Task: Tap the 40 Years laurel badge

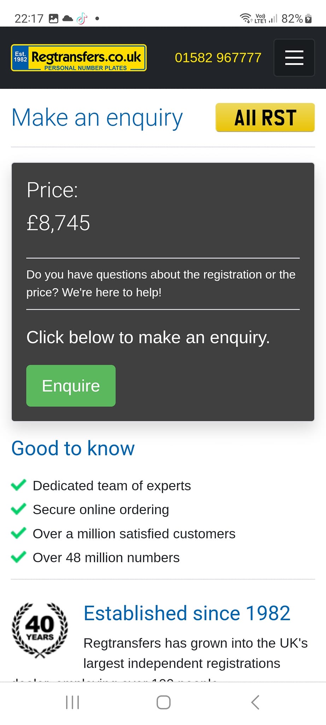Action: coord(40,630)
